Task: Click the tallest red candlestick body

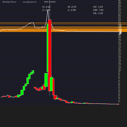Action: point(50,55)
